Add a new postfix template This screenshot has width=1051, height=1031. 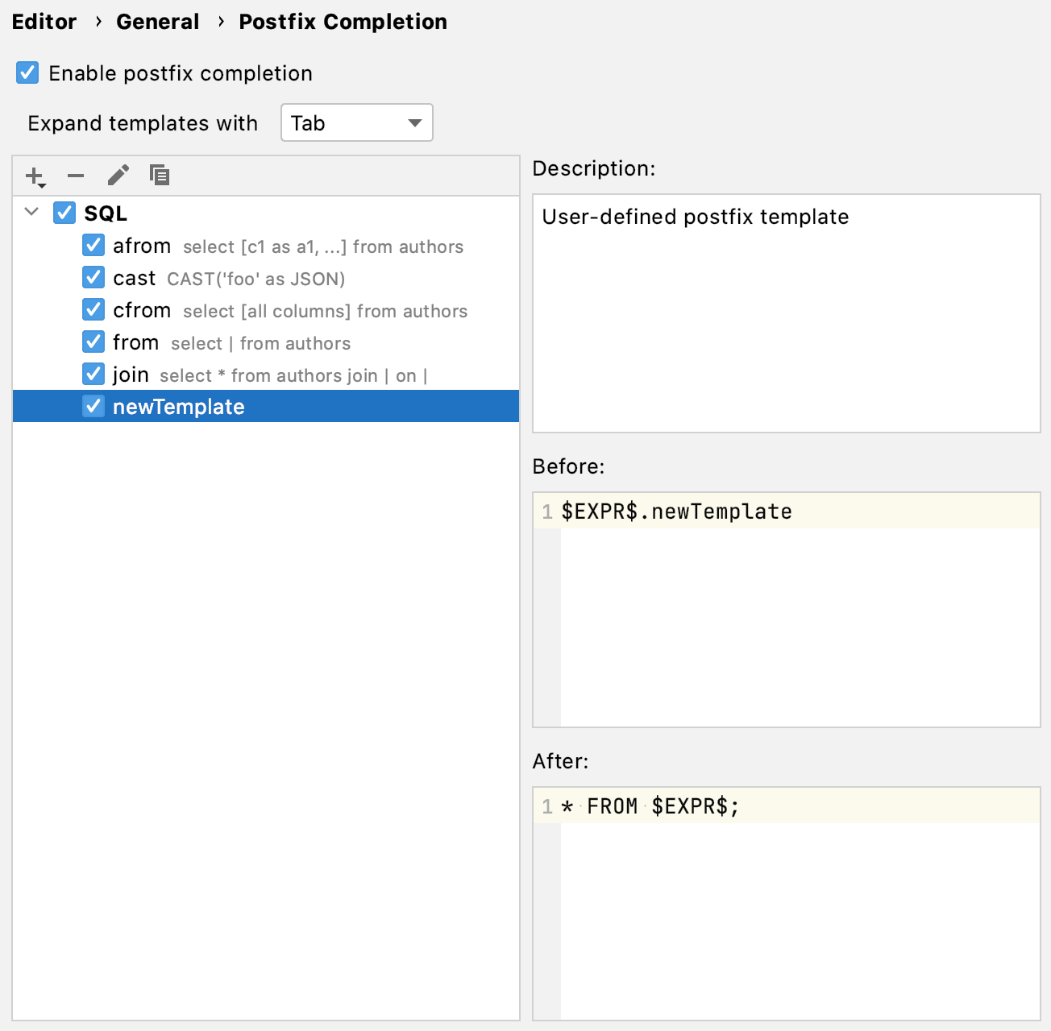(x=32, y=175)
